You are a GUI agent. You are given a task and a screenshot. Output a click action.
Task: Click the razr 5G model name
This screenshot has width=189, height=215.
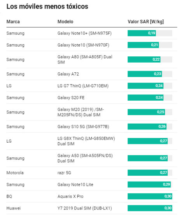coord(64,173)
